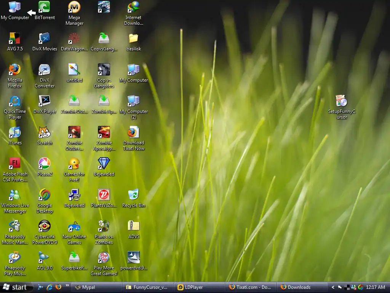Click the Firefox quick launch icon
390x293 pixels.
pos(58,287)
